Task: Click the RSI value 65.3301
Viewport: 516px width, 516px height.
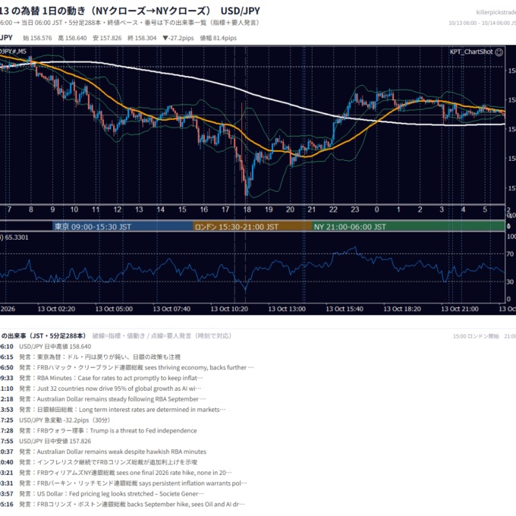Action: (x=17, y=238)
